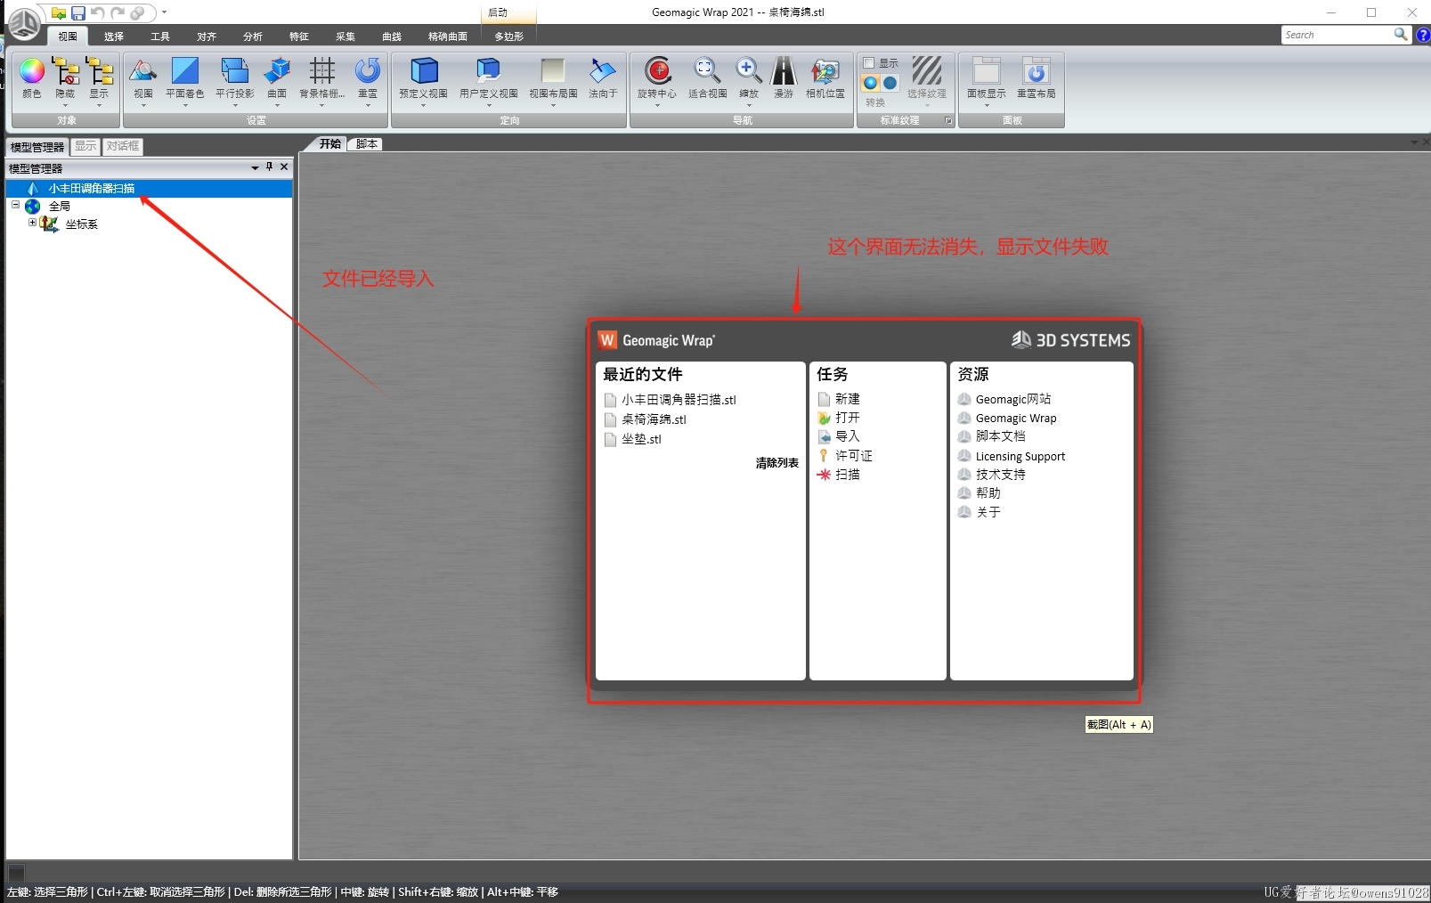Click the 法向于 normal-to icon
Viewport: 1431px width, 903px height.
[603, 71]
